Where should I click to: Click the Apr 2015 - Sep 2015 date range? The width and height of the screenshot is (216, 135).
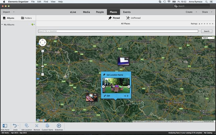(19, 133)
